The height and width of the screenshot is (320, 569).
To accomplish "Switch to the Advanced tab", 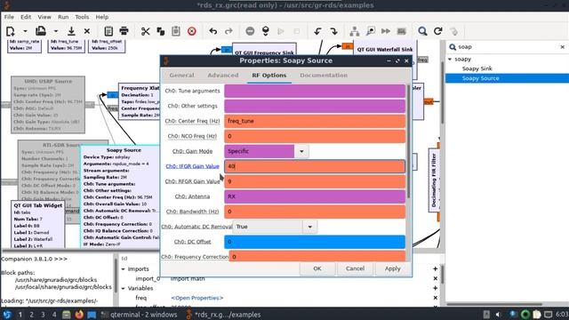I will coord(223,75).
